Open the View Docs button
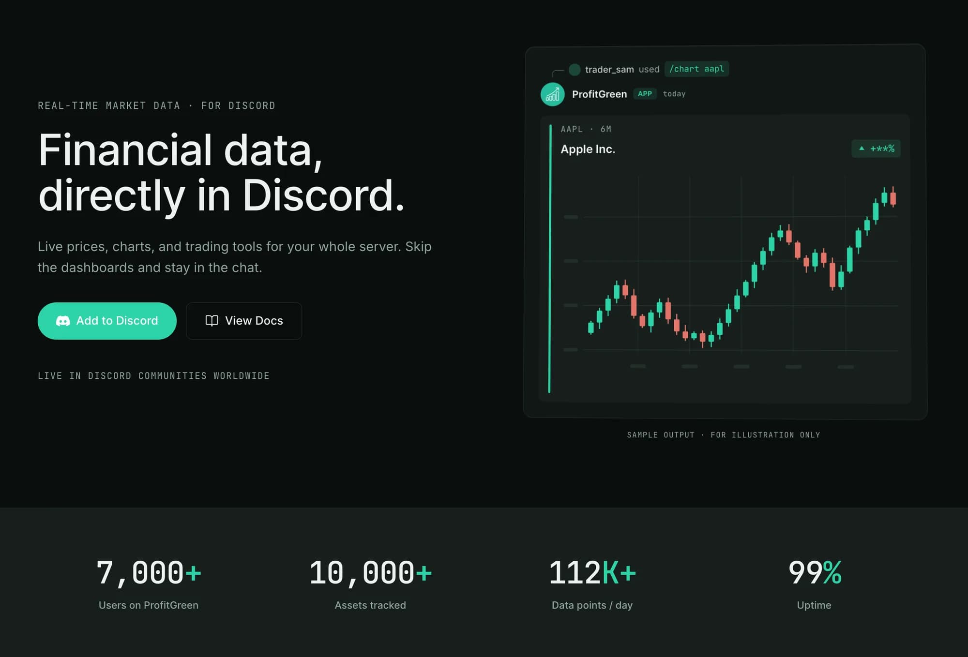Screen dimensions: 968x657 point(244,321)
